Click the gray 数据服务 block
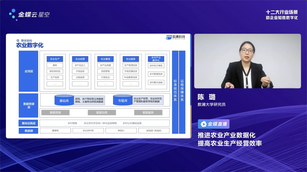 pyautogui.click(x=148, y=113)
